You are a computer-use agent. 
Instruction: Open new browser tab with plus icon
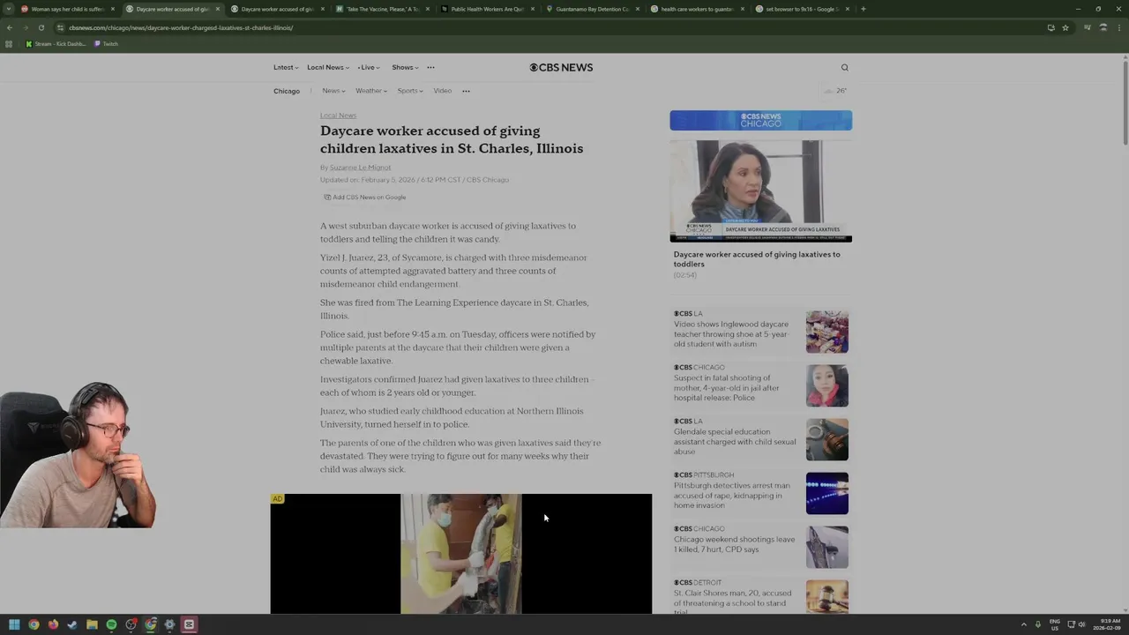(x=863, y=9)
